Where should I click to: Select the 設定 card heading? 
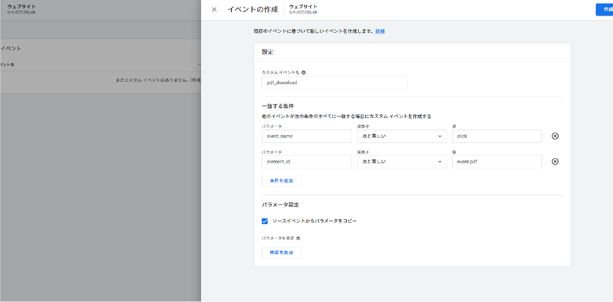[268, 52]
